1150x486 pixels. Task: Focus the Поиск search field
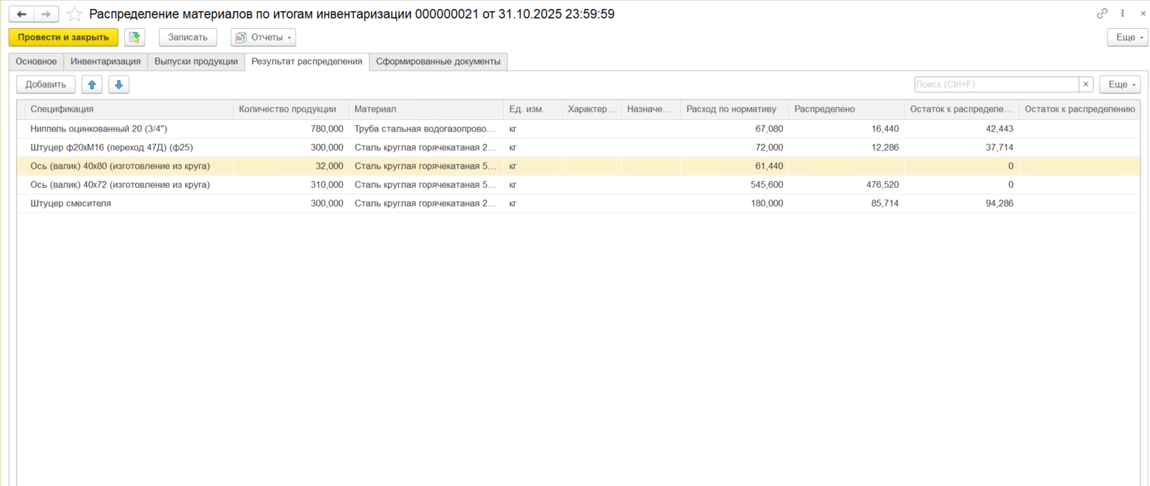[x=996, y=84]
